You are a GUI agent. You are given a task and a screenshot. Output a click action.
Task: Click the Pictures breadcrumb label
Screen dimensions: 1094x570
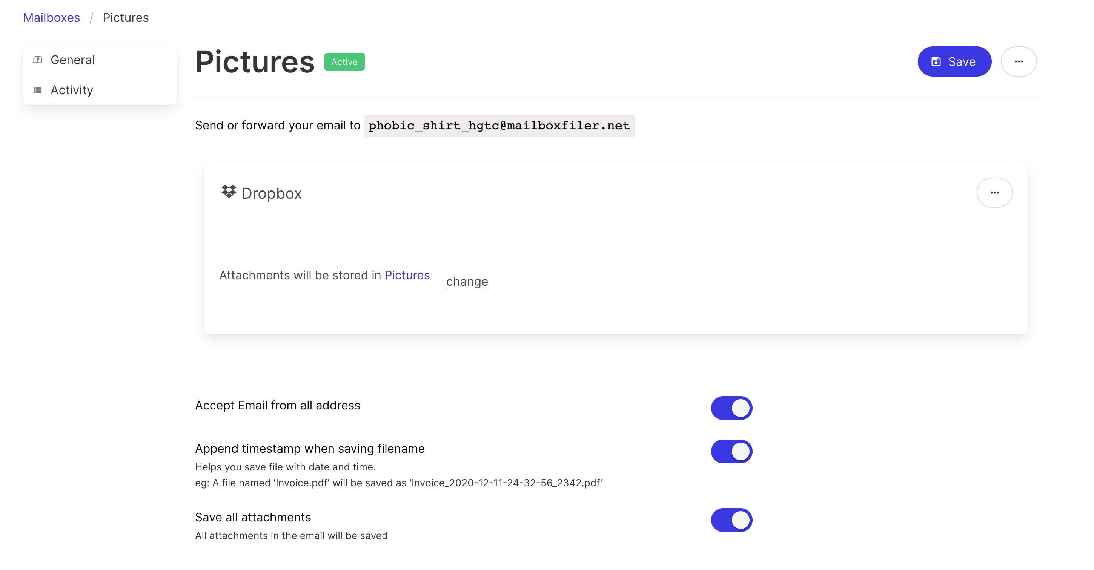pyautogui.click(x=126, y=17)
